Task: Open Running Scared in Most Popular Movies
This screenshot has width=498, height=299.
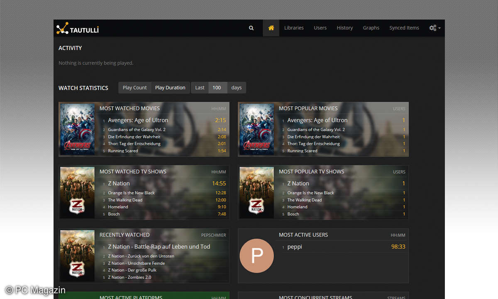Action: (302, 151)
